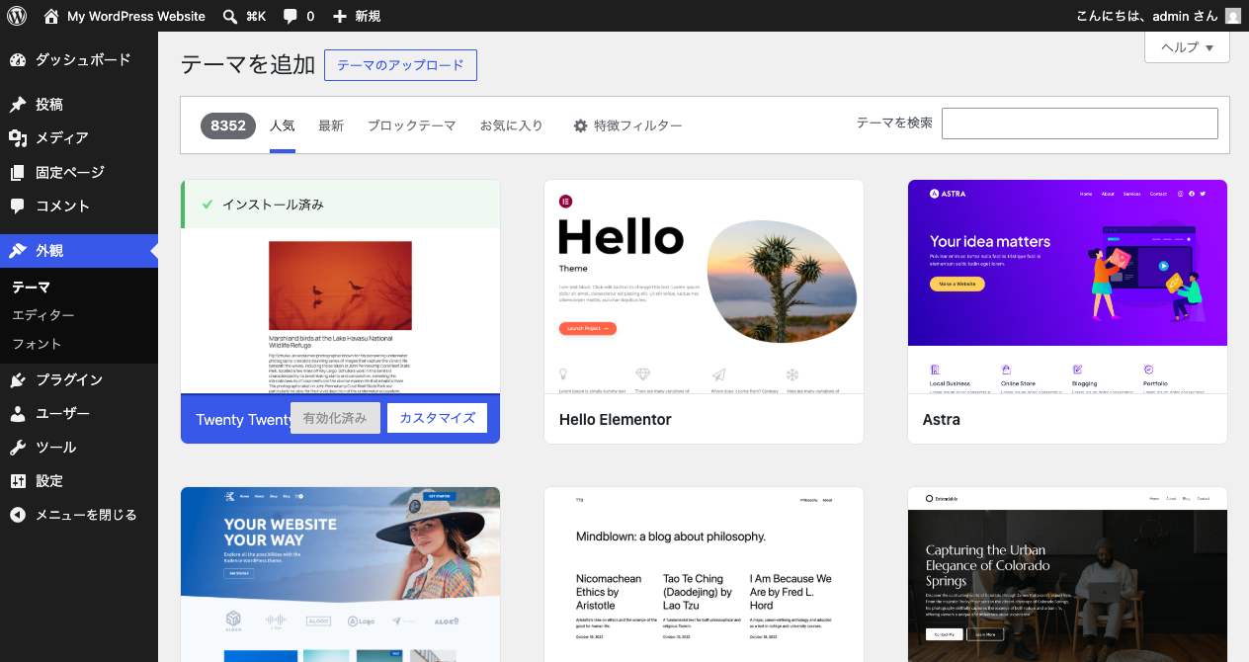1249x662 pixels.
Task: Open 固定ページ menu item
Action: [79, 173]
